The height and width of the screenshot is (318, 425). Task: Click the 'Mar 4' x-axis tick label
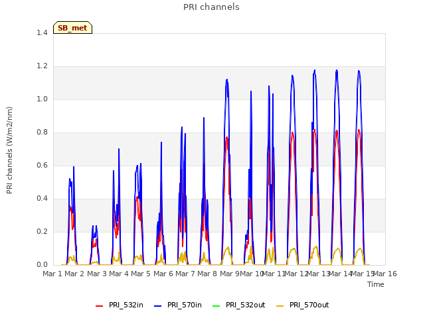[119, 274]
